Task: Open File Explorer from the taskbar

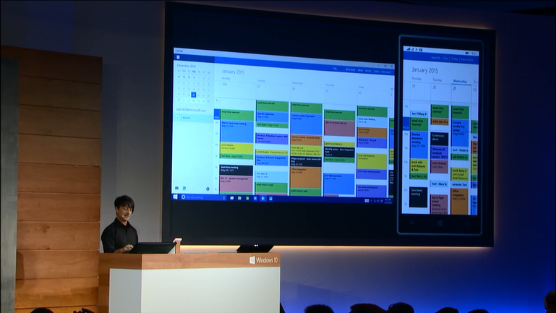Action: pos(240,198)
